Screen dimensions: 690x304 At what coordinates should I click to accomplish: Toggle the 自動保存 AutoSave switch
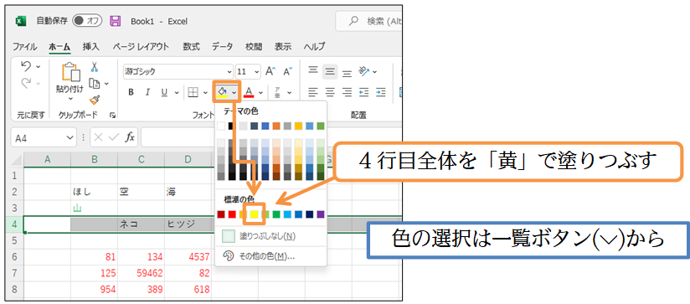pos(87,21)
